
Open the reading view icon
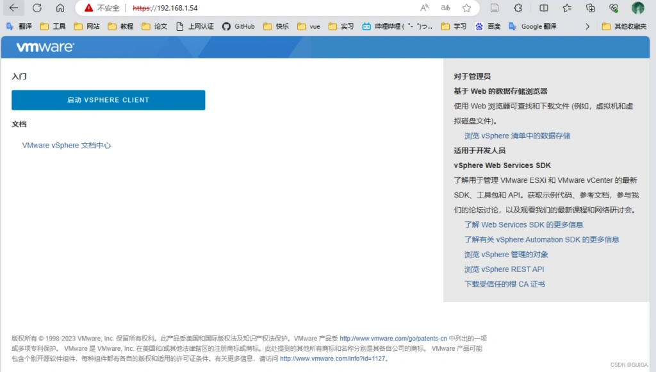coord(495,8)
